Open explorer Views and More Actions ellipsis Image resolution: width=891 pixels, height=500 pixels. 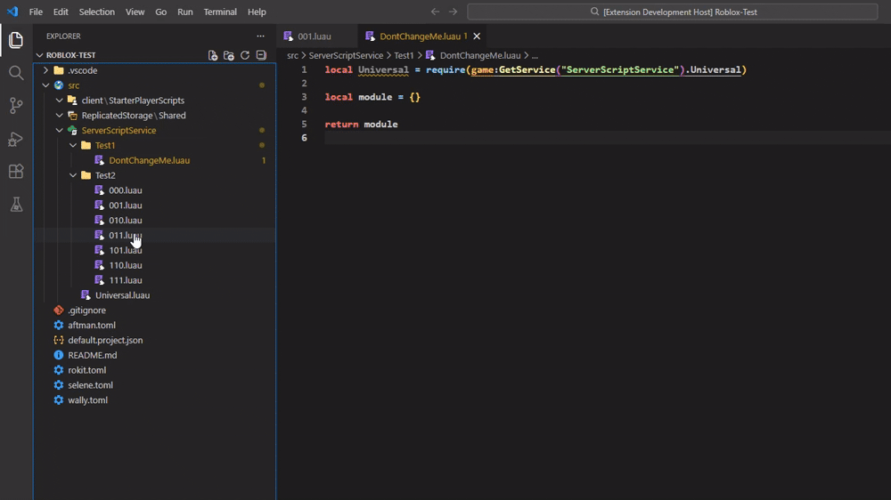[x=260, y=36]
